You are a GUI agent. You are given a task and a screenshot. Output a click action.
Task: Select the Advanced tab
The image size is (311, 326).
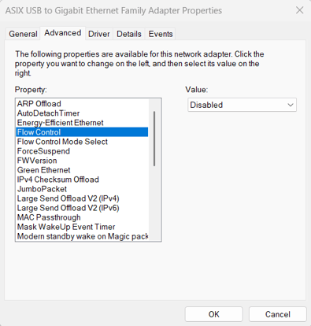point(62,33)
